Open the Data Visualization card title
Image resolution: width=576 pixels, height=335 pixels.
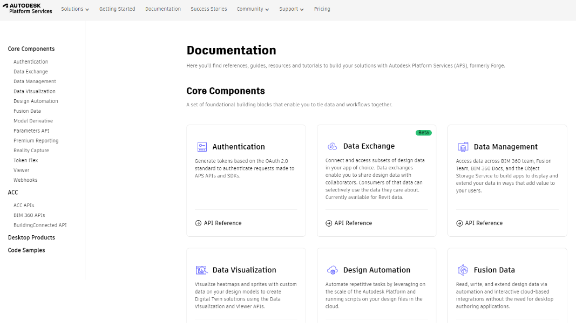pos(245,270)
